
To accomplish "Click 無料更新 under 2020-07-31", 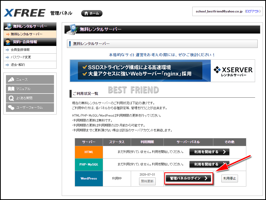I will point(147,181).
